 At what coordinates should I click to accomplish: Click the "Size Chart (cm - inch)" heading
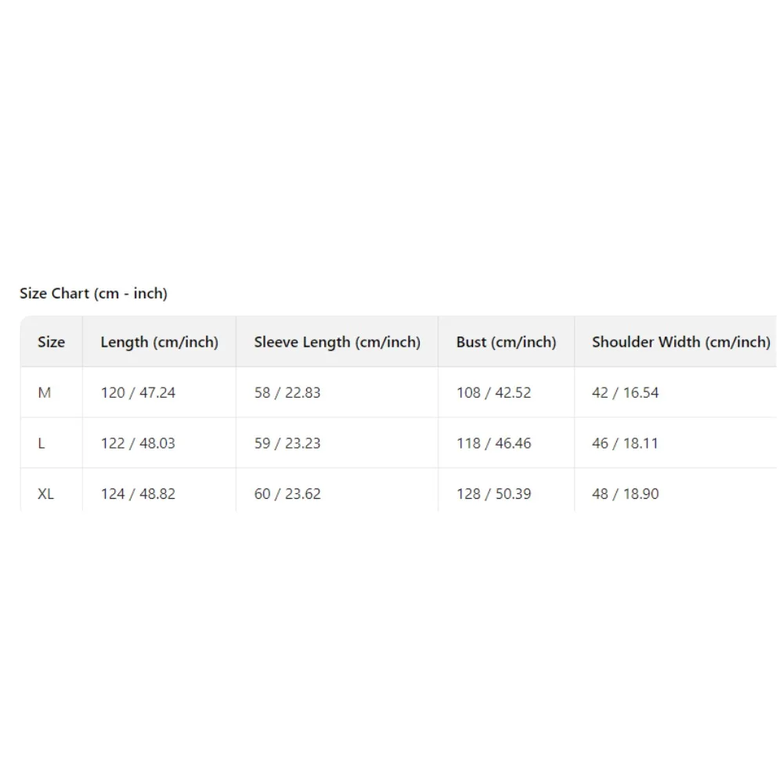93,294
